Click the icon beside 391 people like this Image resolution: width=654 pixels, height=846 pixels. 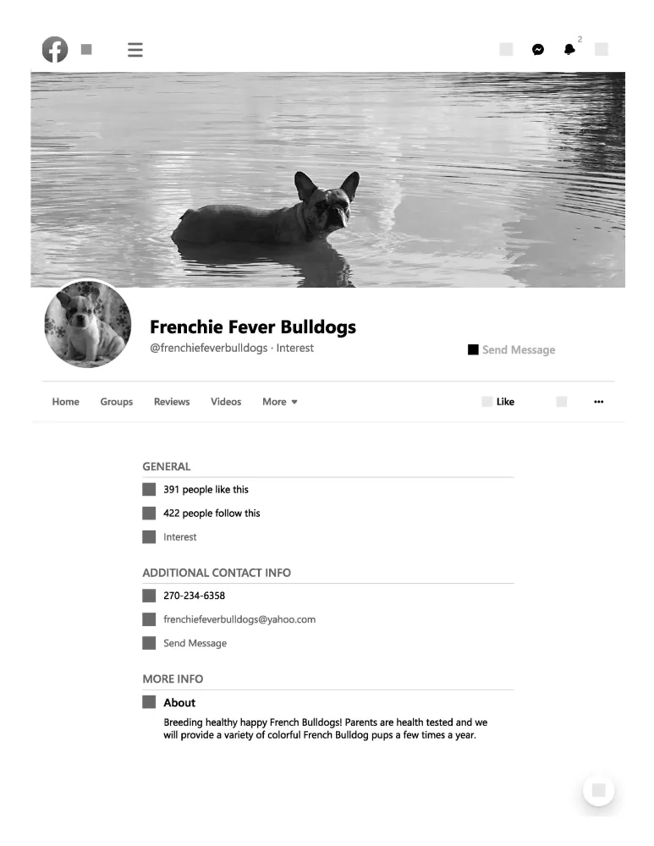coord(149,489)
